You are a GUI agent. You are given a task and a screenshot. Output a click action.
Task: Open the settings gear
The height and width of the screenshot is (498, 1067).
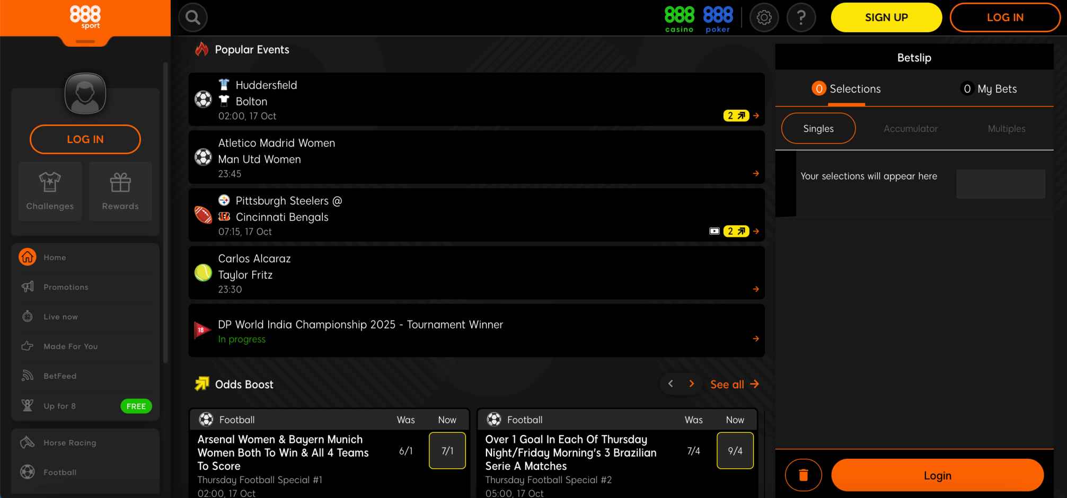764,17
